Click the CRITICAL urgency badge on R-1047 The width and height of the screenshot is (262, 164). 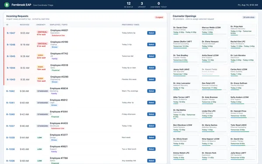coord(42,32)
